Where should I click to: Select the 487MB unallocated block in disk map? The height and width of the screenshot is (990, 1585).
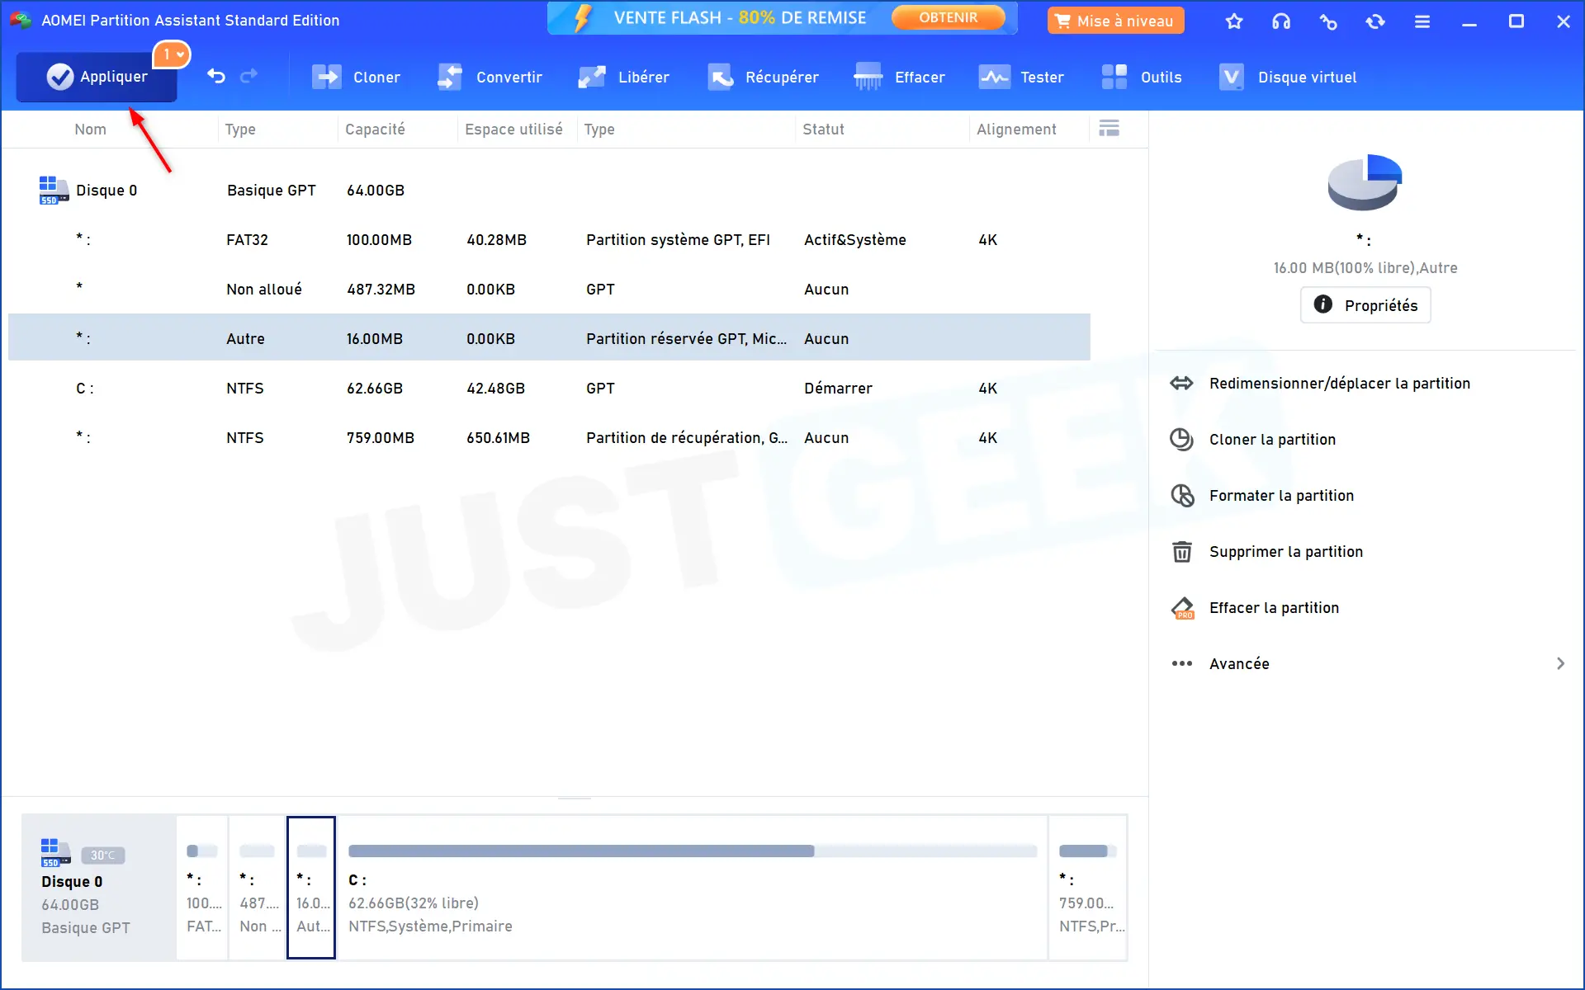tap(258, 888)
